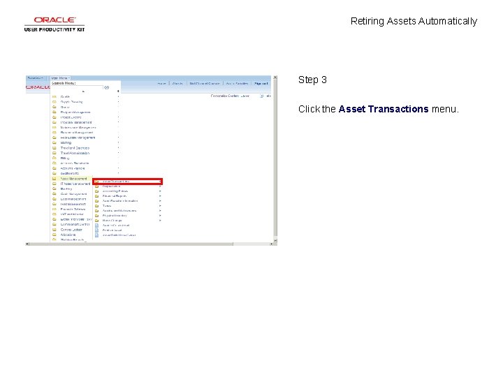Screen dimensions: 503x377
Task: Click the folder icon beside Program Management
Action: coord(54,112)
